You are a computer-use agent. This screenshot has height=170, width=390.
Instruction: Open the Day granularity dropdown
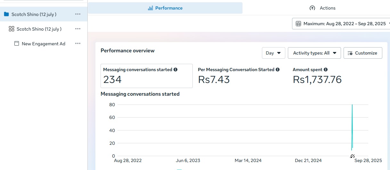coord(273,53)
